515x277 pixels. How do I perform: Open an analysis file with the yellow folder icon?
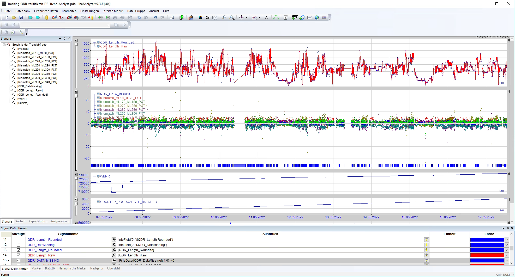tap(14, 17)
